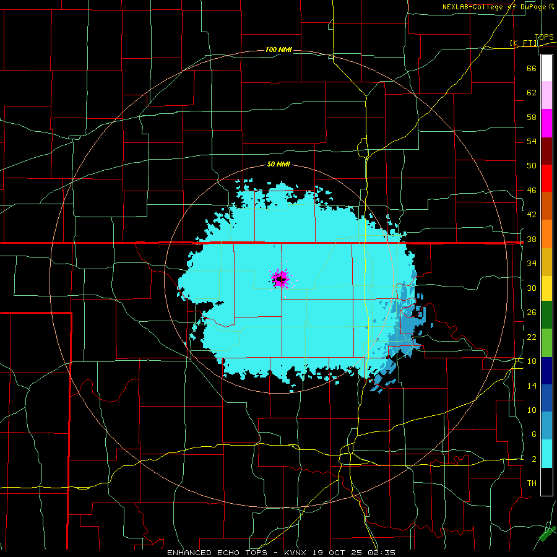Click the '58' legend label

point(532,117)
